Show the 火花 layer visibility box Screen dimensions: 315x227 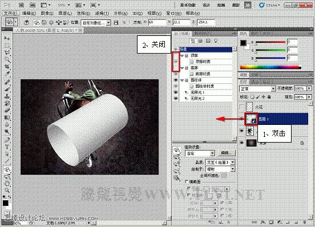point(242,107)
